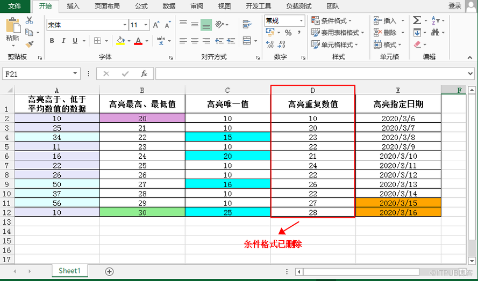Click the Merge and Center icon

coord(247,40)
